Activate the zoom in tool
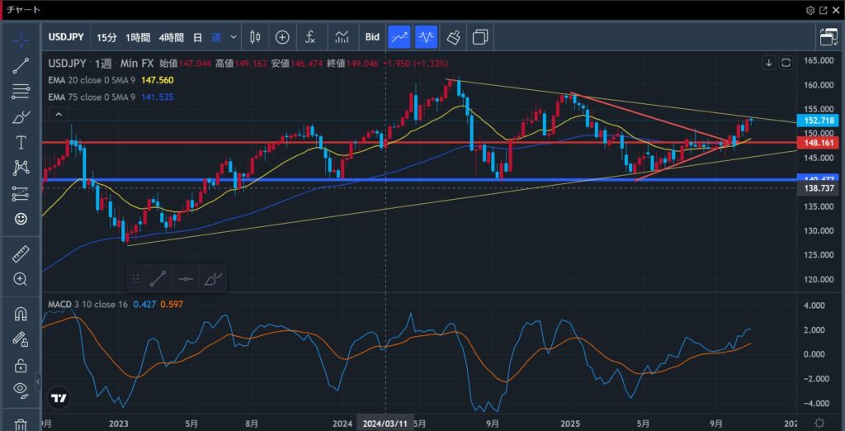The height and width of the screenshot is (431, 845). [x=21, y=279]
